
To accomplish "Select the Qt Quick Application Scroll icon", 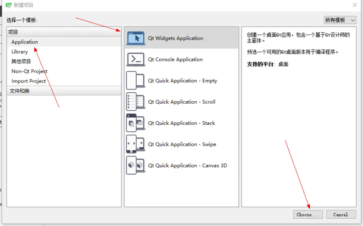I will tap(136, 102).
